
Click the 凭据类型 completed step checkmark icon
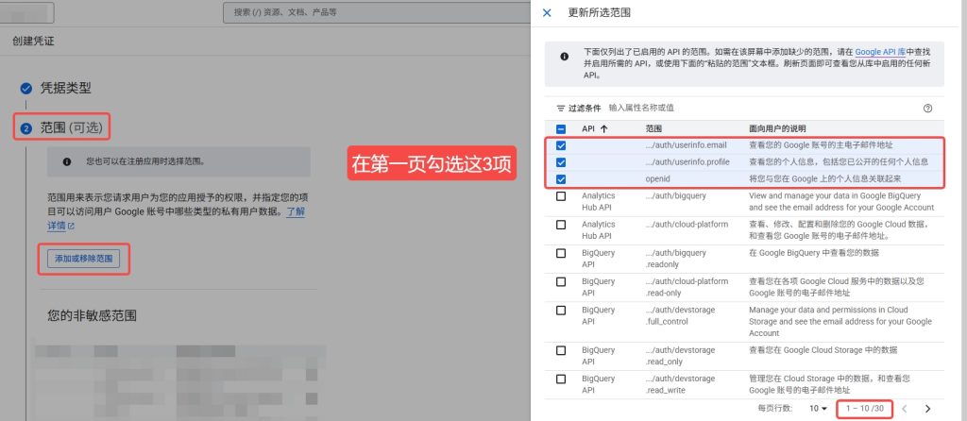pos(26,88)
